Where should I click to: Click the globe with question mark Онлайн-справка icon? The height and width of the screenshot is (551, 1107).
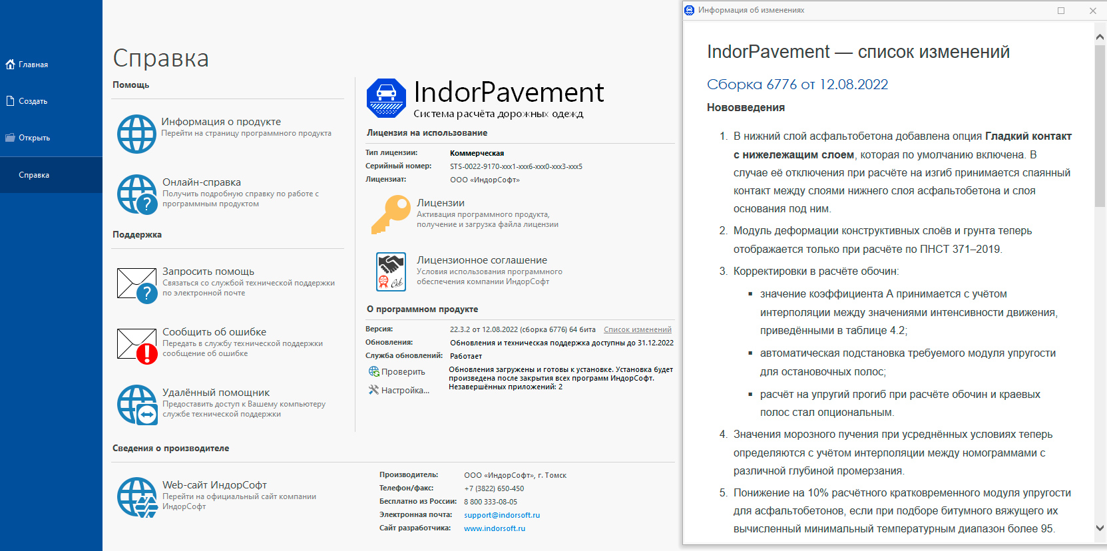click(137, 194)
